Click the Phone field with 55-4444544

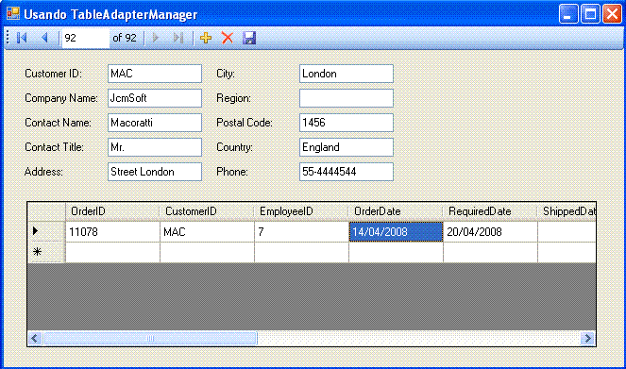pyautogui.click(x=347, y=172)
